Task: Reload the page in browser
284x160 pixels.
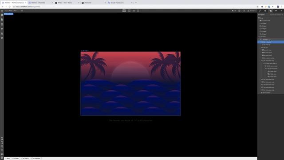Action: click(10, 7)
